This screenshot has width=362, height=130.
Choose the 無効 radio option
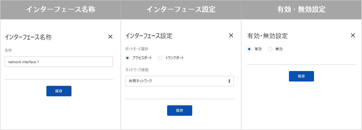coord(270,49)
